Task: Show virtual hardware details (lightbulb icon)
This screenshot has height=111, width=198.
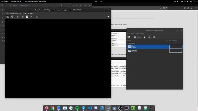Action: point(12,17)
